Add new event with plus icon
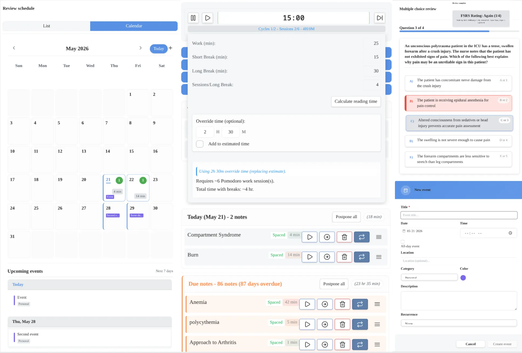This screenshot has height=353, width=522. click(170, 48)
